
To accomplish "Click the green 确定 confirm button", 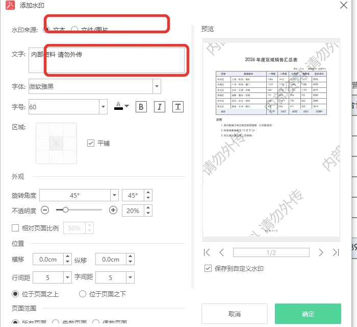I will (308, 314).
